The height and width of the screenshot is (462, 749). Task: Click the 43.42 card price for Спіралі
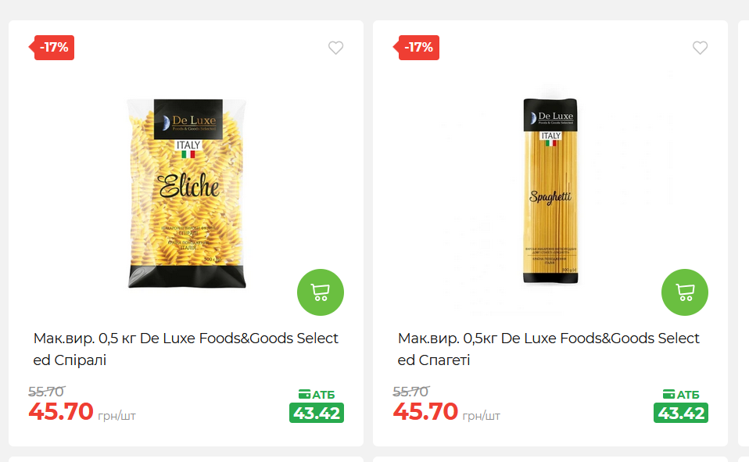(x=316, y=413)
